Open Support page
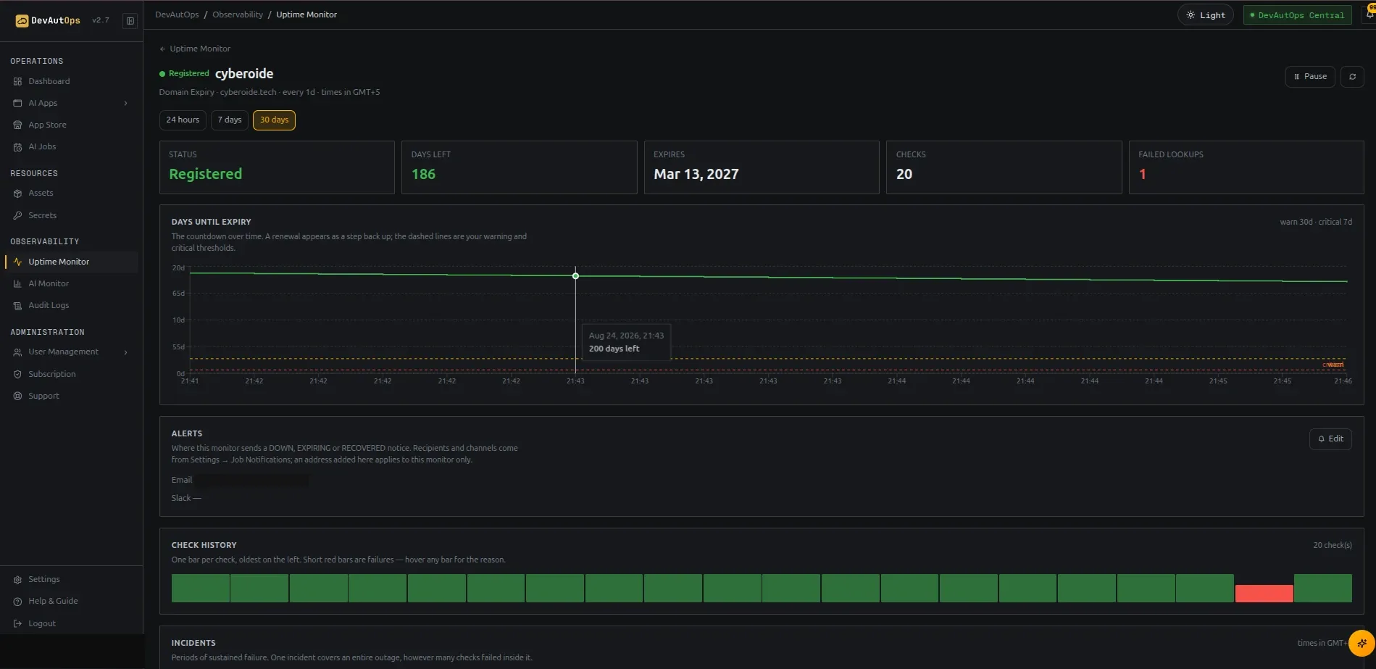Viewport: 1376px width, 669px height. tap(43, 396)
